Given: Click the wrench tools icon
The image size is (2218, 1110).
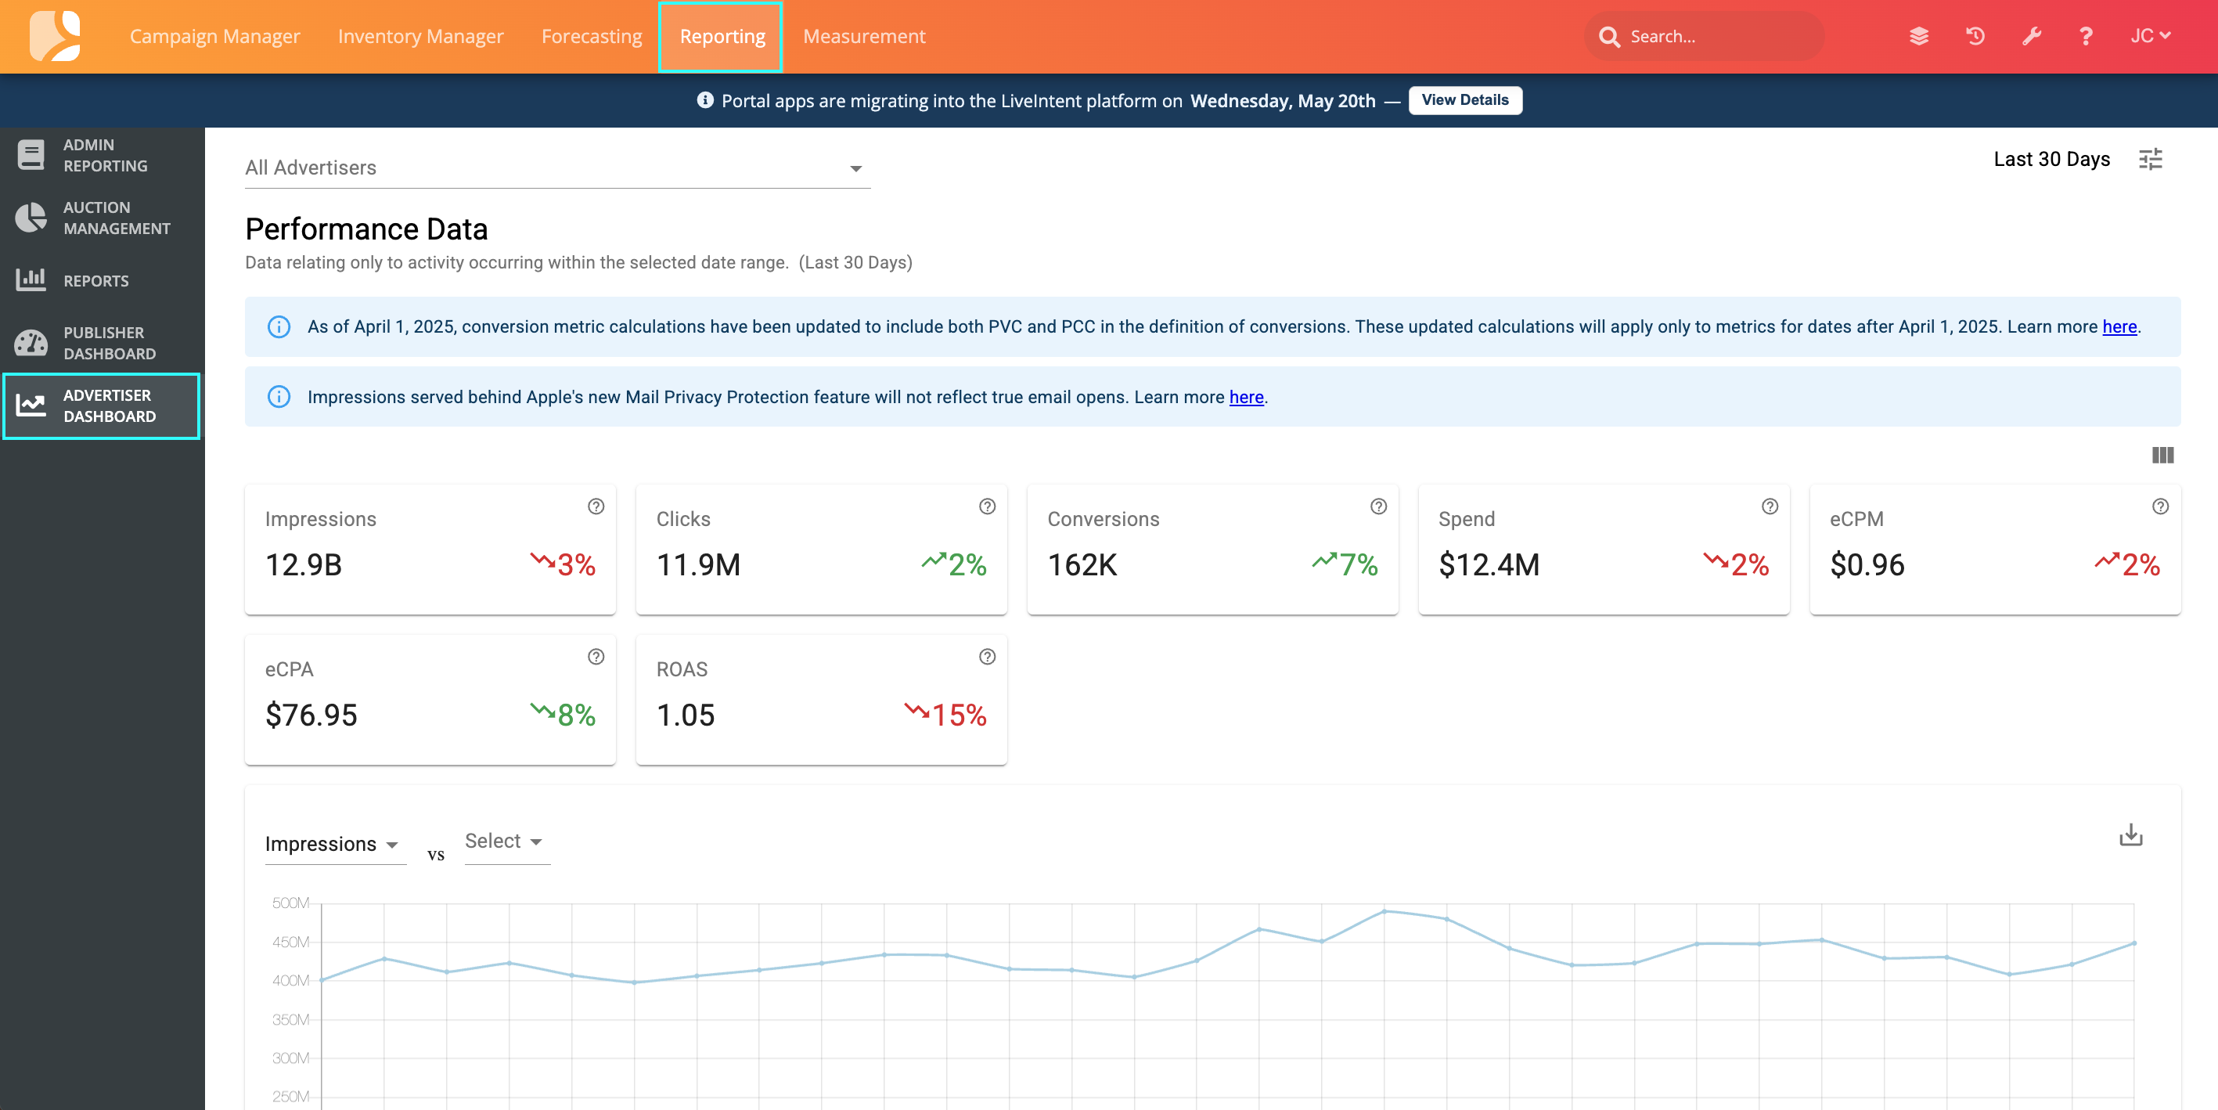Looking at the screenshot, I should click(2031, 36).
